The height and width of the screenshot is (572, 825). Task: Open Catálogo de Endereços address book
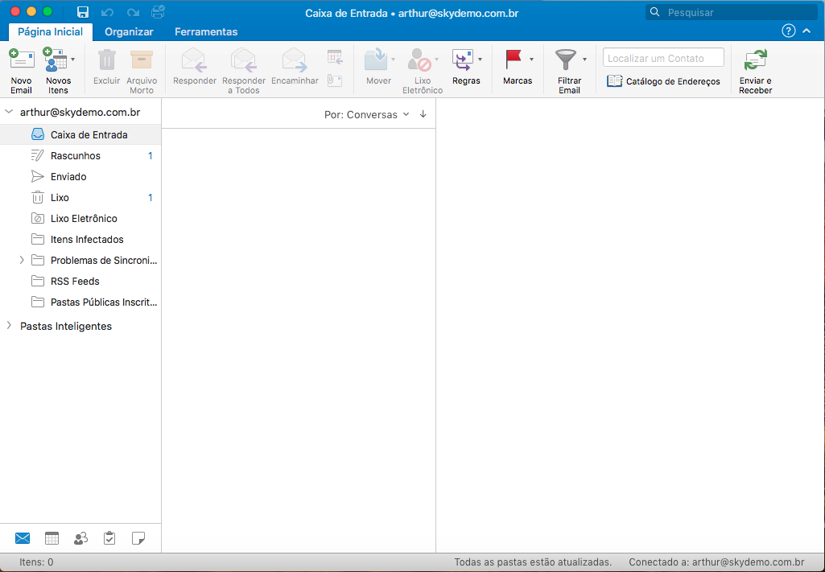(x=663, y=81)
